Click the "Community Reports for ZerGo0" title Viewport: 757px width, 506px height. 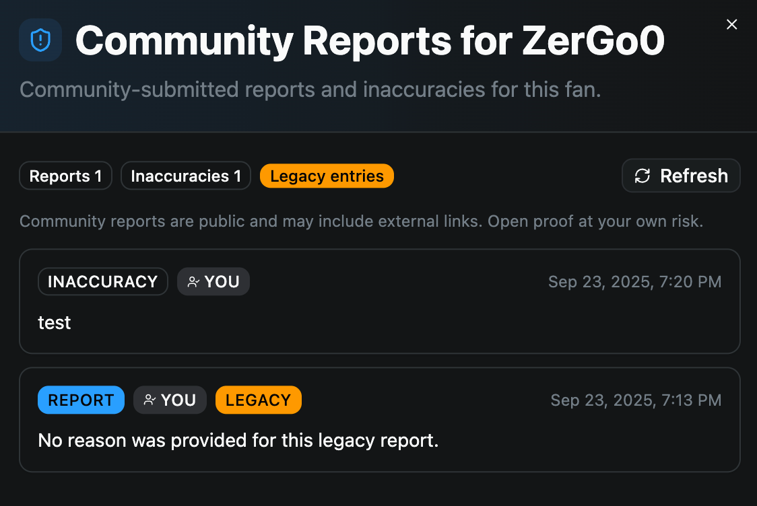click(370, 41)
